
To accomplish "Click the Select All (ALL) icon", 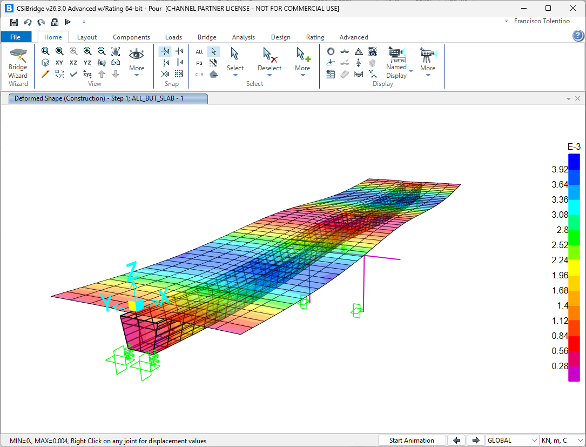I will click(199, 52).
